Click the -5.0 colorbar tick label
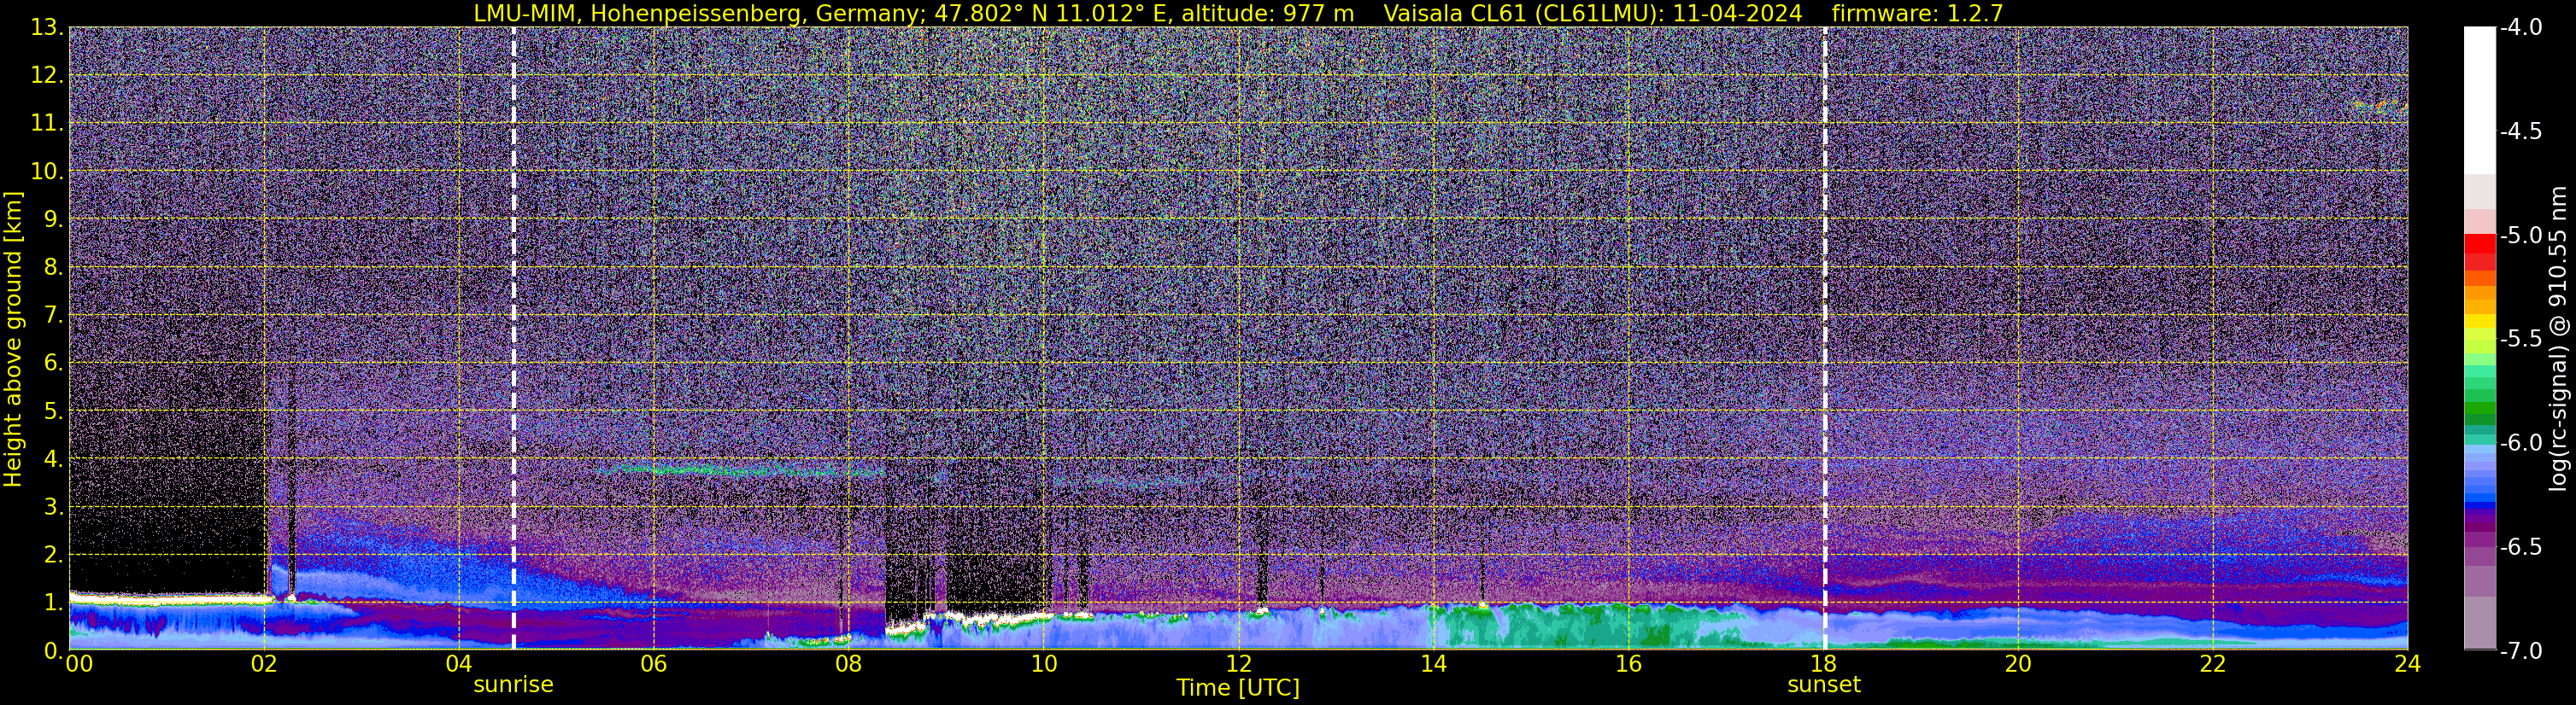Viewport: 2576px width, 705px height. [x=2520, y=236]
